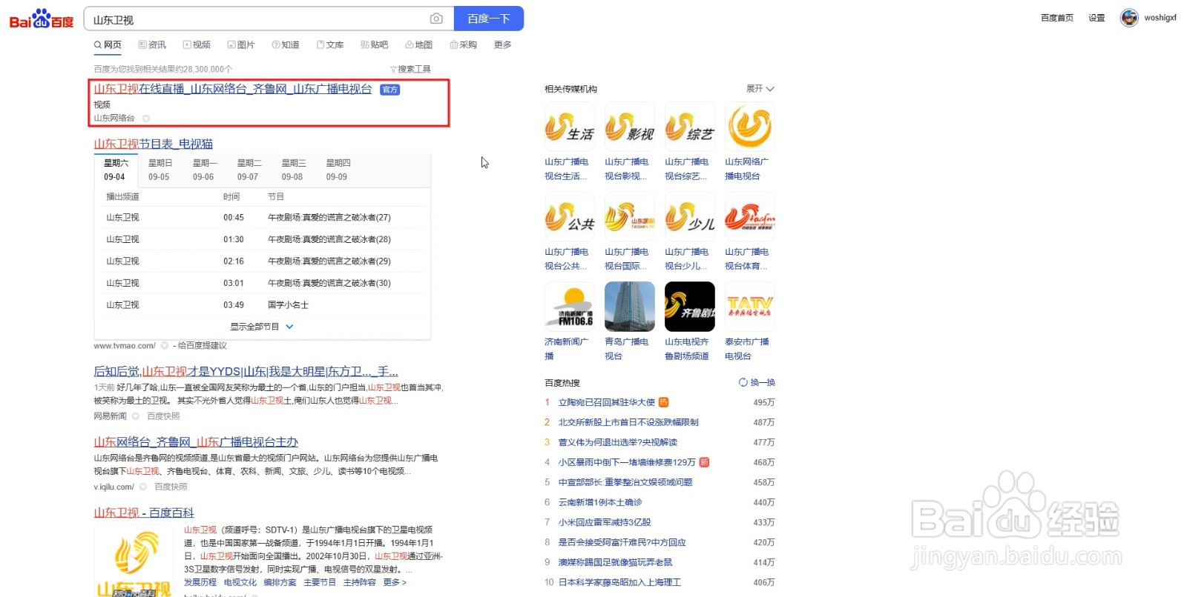Click the 综艺 channel logo
Viewport: 1187px width, 597px height.
pyautogui.click(x=690, y=127)
